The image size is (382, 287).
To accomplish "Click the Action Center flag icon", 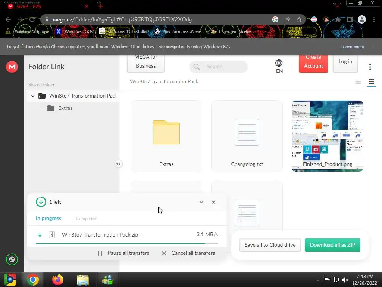I will tap(327, 280).
